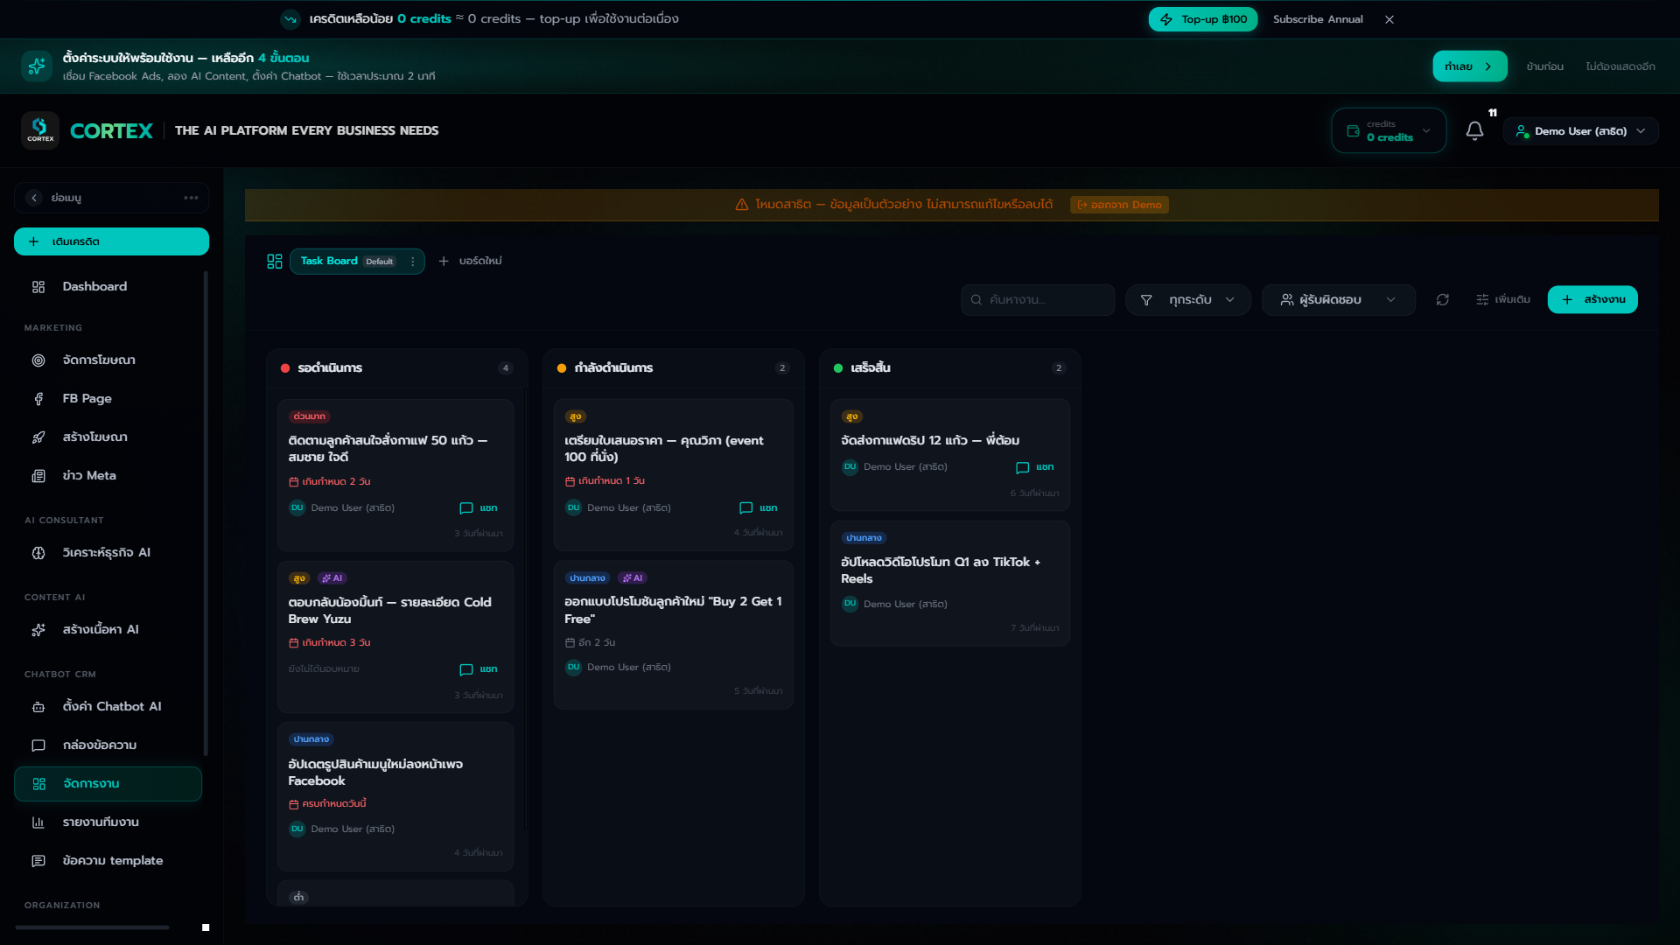Click the setup sparkle icon
Screen dimensions: 1680x945
pyautogui.click(x=37, y=66)
